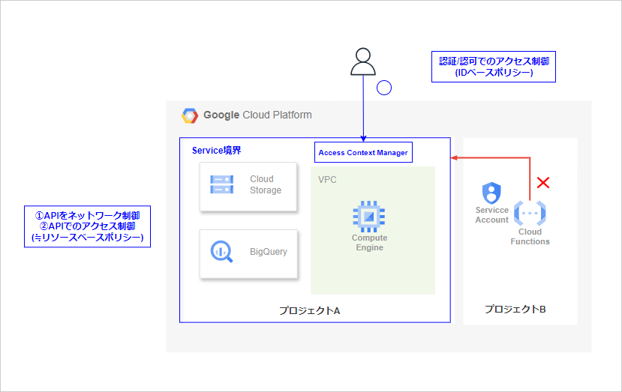Click the '(≒リソースベースポリシー)' line
Viewport: 622px width, 392px height.
[x=87, y=238]
